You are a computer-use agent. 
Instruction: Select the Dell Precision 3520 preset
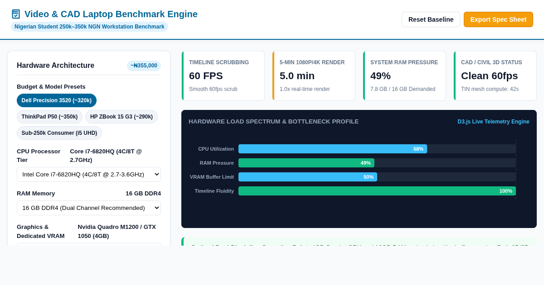point(57,100)
